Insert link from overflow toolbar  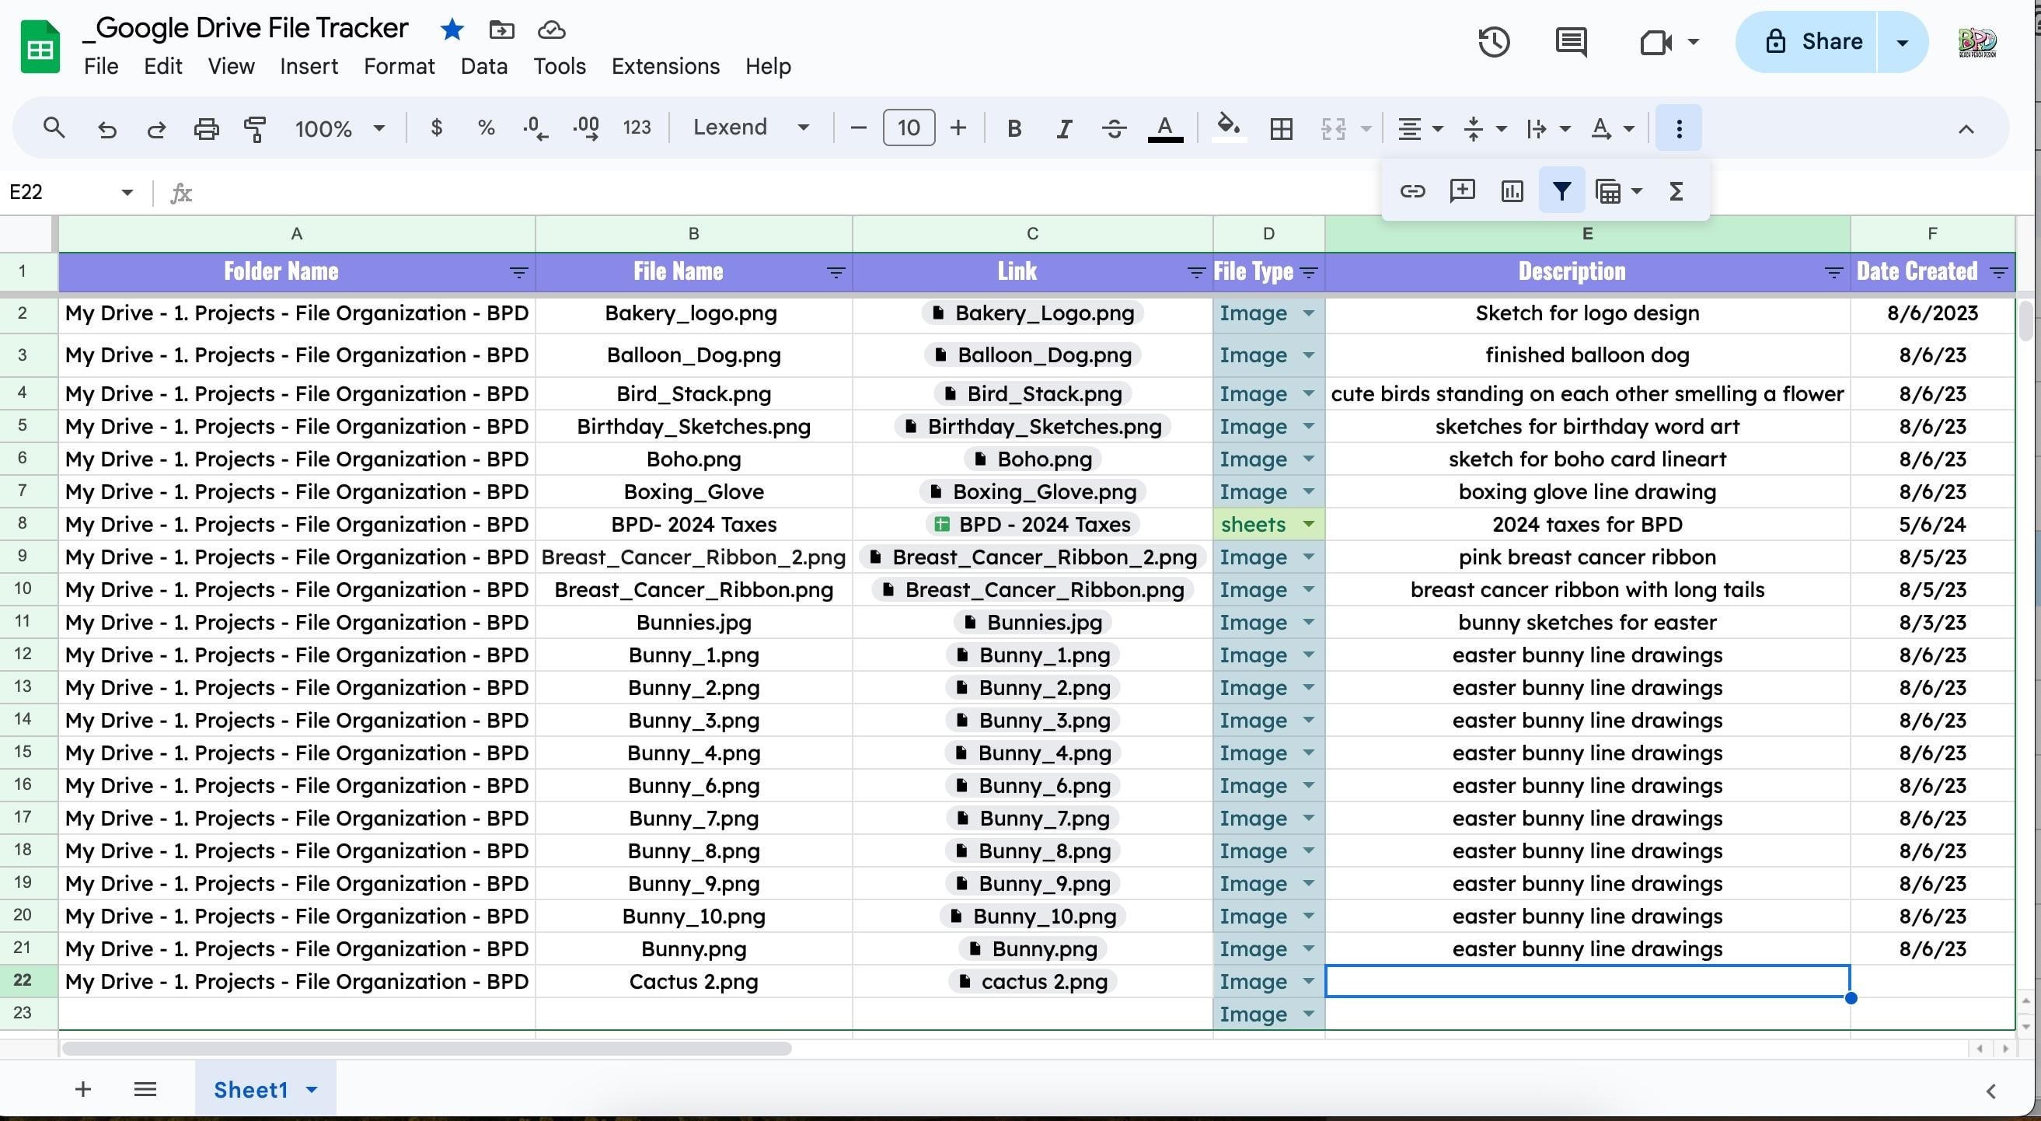point(1412,191)
